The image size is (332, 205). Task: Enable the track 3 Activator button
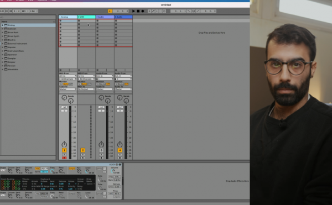pyautogui.click(x=101, y=150)
